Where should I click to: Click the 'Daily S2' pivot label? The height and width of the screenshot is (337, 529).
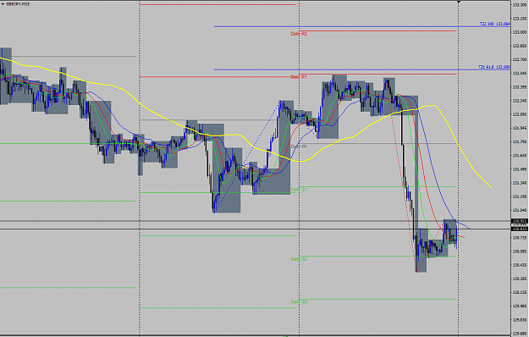click(x=299, y=259)
